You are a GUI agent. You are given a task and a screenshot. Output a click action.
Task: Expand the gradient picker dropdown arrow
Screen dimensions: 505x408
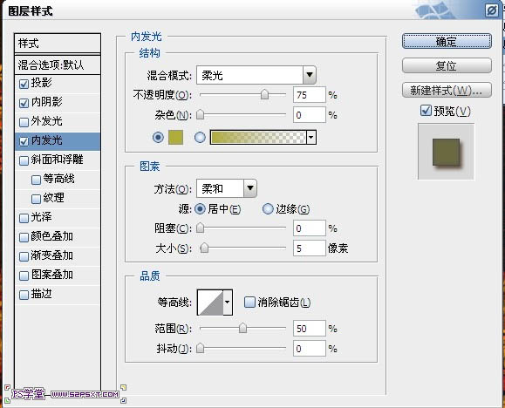(x=311, y=138)
